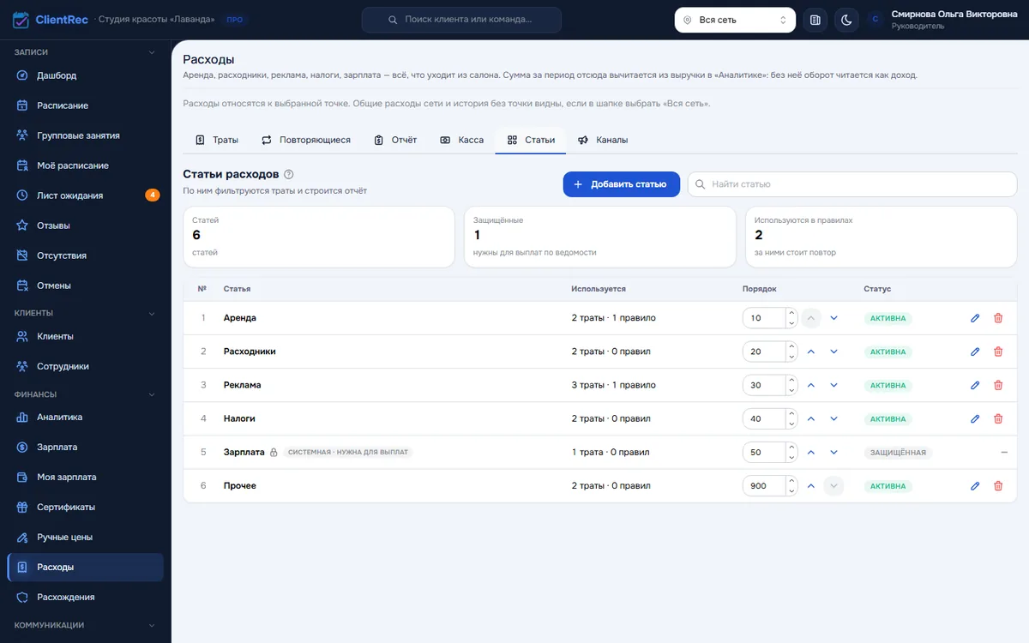Delete the Налоги article via trash icon
The height and width of the screenshot is (643, 1029).
[998, 418]
